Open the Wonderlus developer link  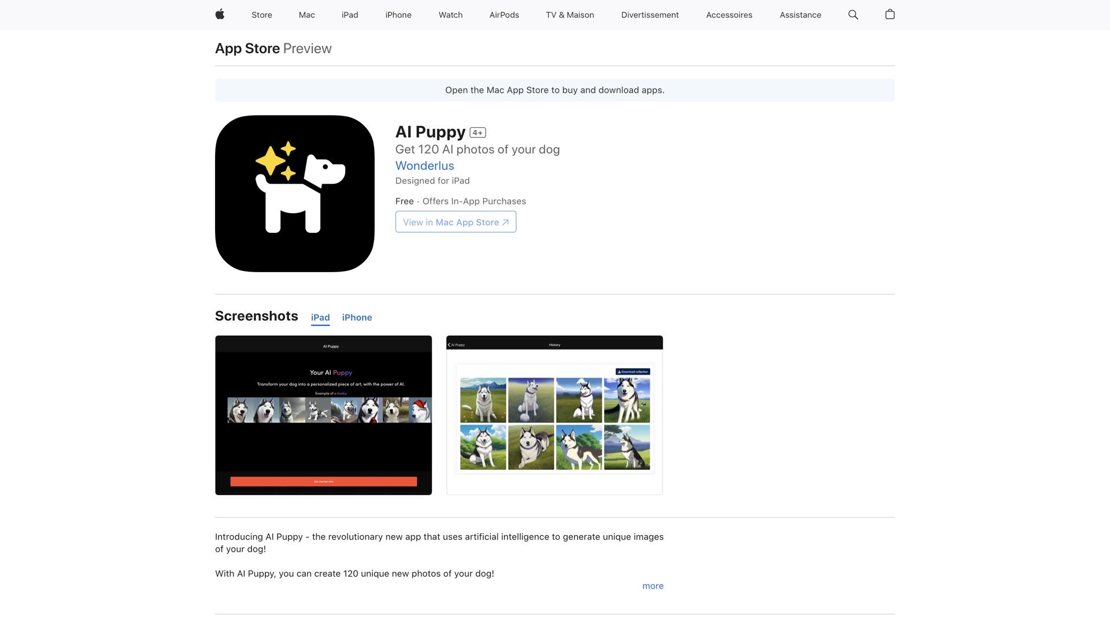coord(424,166)
